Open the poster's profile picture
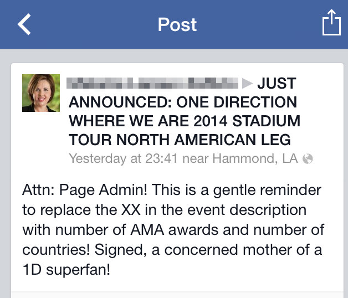Viewport: 348px width, 298px height. click(41, 93)
